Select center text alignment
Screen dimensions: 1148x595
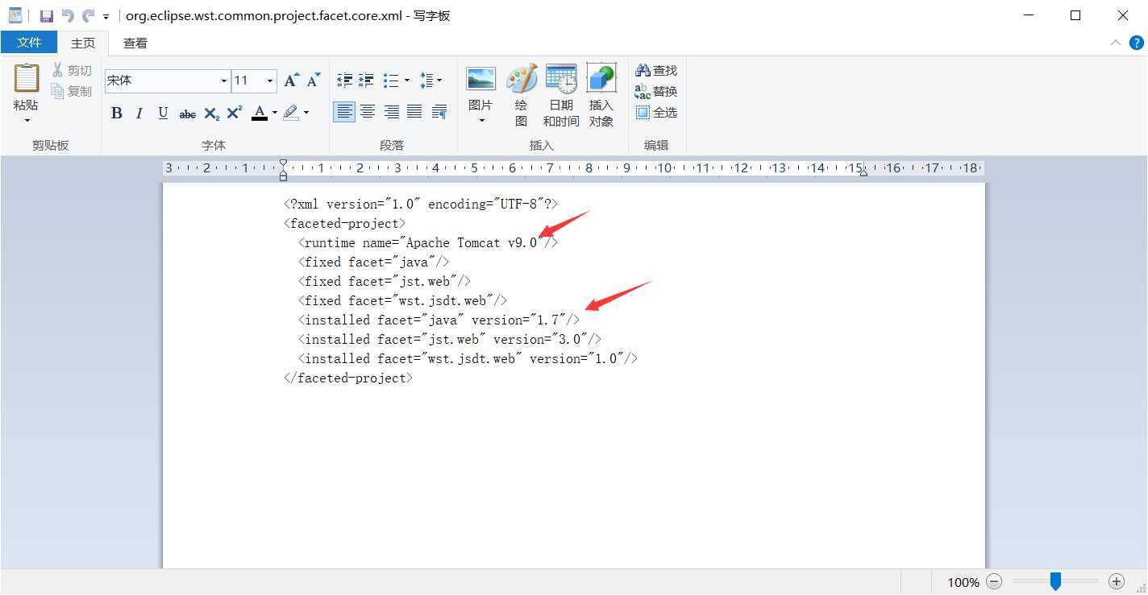(368, 112)
